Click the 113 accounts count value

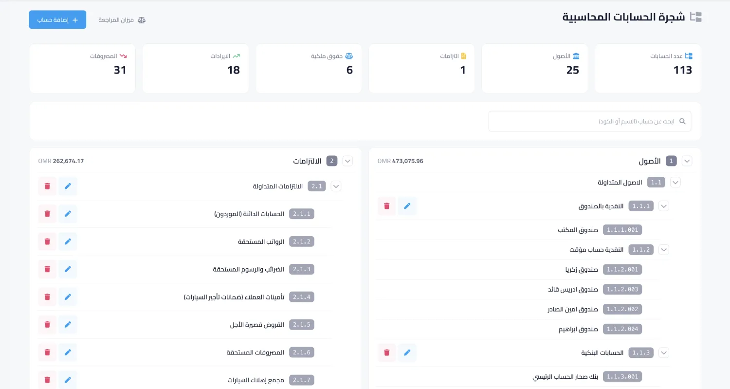pos(683,70)
